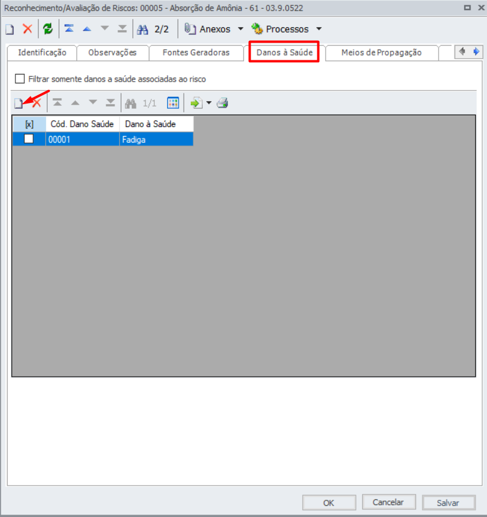Click the OK button

click(x=329, y=503)
